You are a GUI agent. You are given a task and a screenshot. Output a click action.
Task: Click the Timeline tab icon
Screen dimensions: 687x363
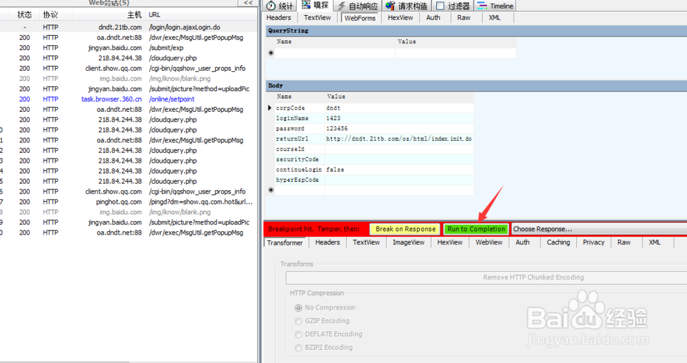[x=482, y=5]
